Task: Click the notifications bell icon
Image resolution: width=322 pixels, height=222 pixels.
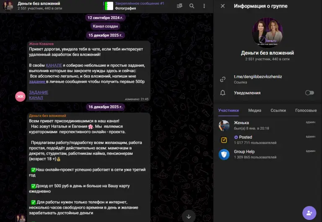Action: [223, 93]
